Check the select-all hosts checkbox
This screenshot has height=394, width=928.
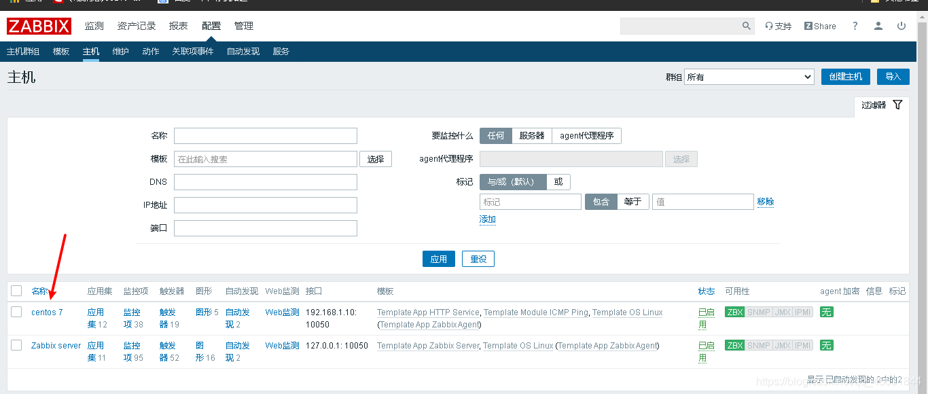pos(16,291)
